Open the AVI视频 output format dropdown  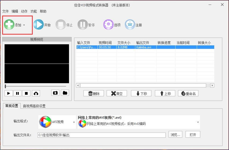click(57, 122)
